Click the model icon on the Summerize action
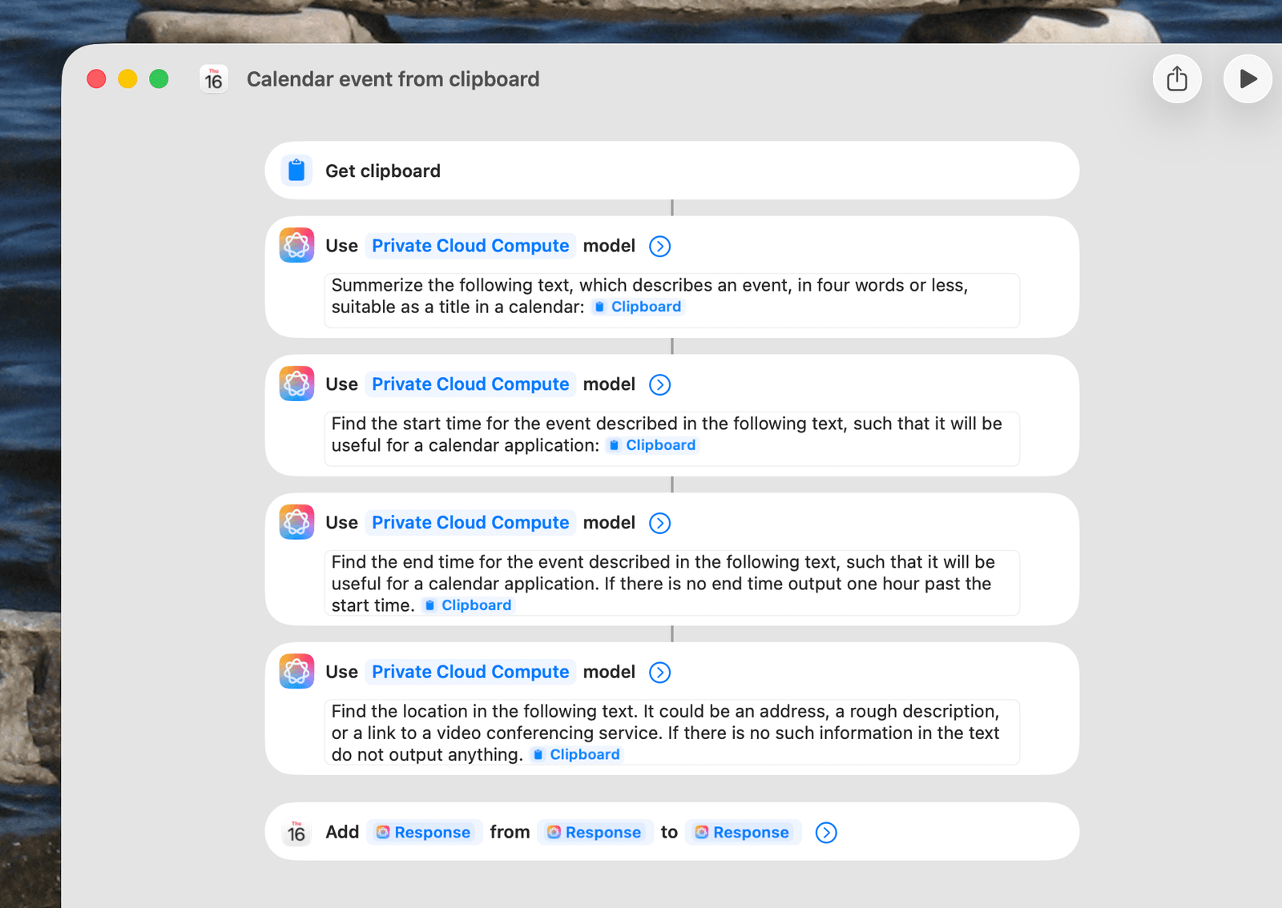The width and height of the screenshot is (1282, 908). click(x=296, y=246)
